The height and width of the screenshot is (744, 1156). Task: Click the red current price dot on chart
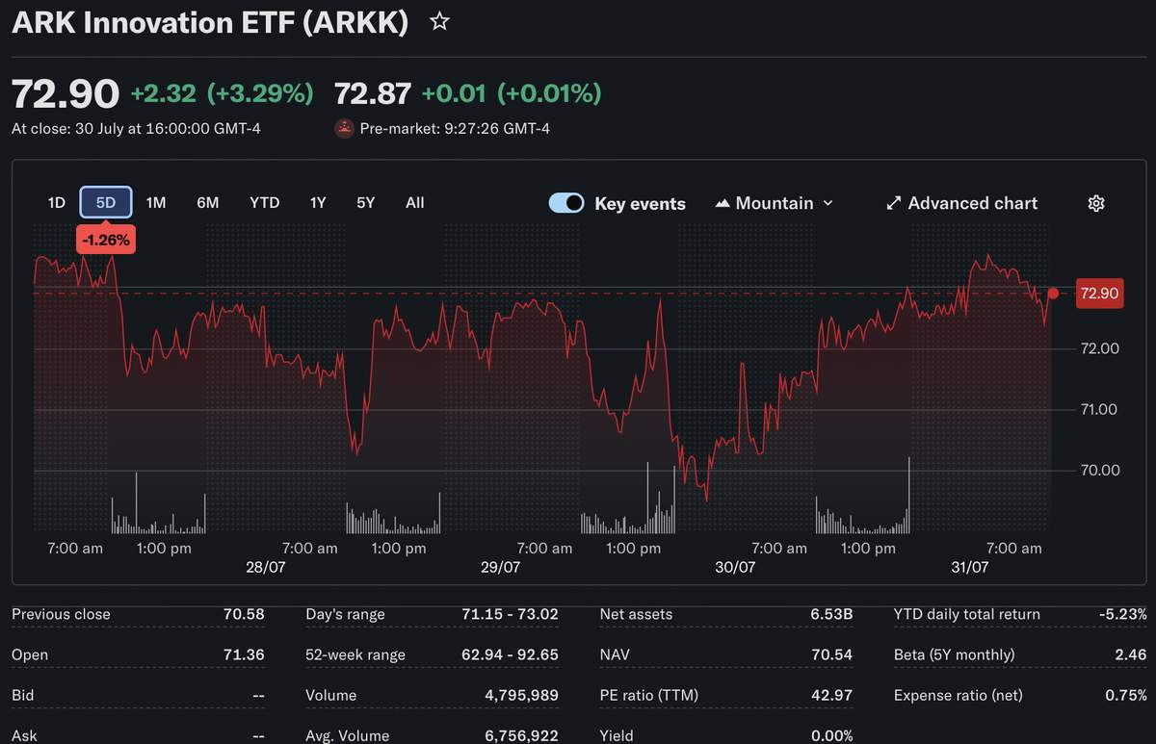click(1053, 294)
